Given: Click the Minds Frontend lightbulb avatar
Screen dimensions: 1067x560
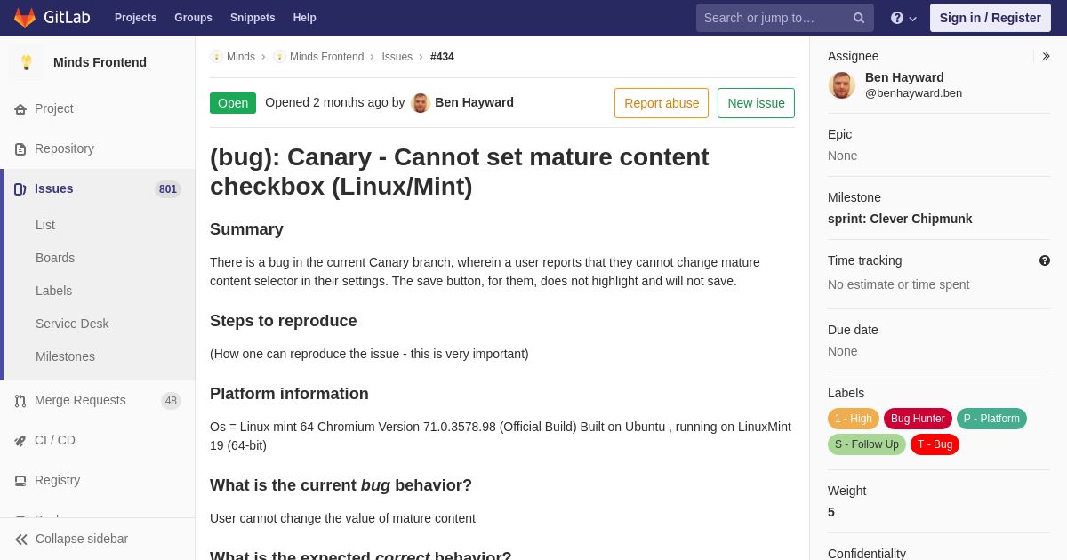Looking at the screenshot, I should (x=27, y=62).
